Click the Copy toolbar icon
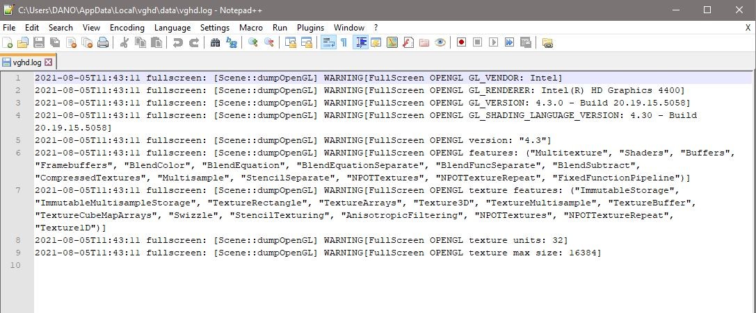The height and width of the screenshot is (313, 756). (140, 43)
